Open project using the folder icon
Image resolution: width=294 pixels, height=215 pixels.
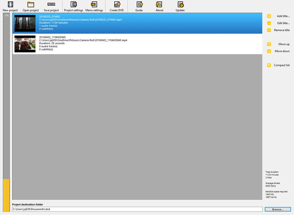[x=31, y=4]
